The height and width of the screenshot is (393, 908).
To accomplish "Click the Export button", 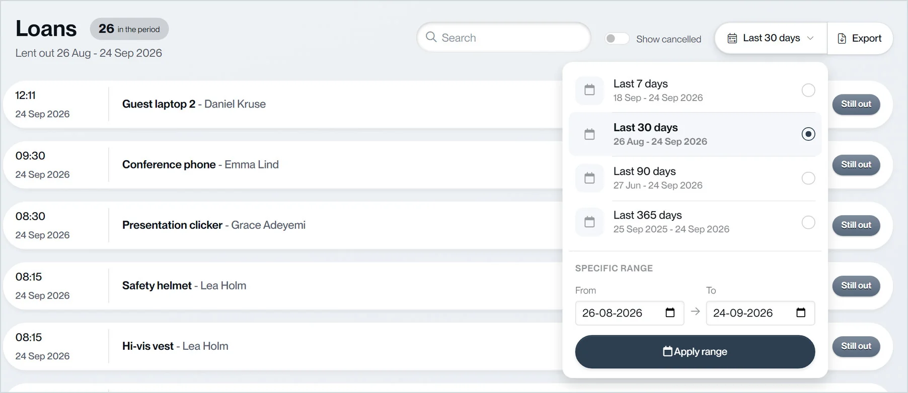I will [860, 38].
